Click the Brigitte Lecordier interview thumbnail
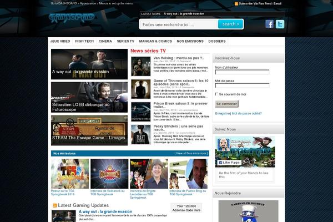The image size is (333, 222). 149,174
